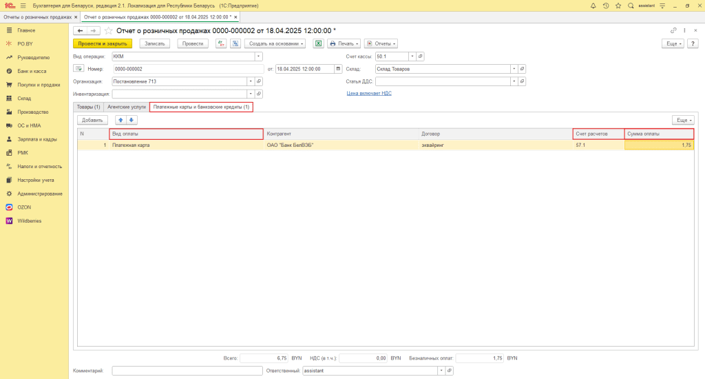Open the history clock icon

tap(606, 6)
